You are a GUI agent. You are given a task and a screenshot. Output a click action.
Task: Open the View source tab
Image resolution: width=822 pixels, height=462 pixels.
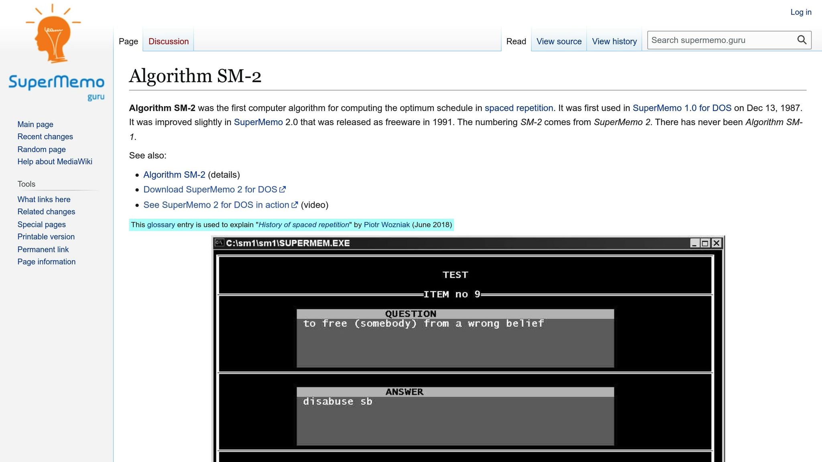pos(559,41)
